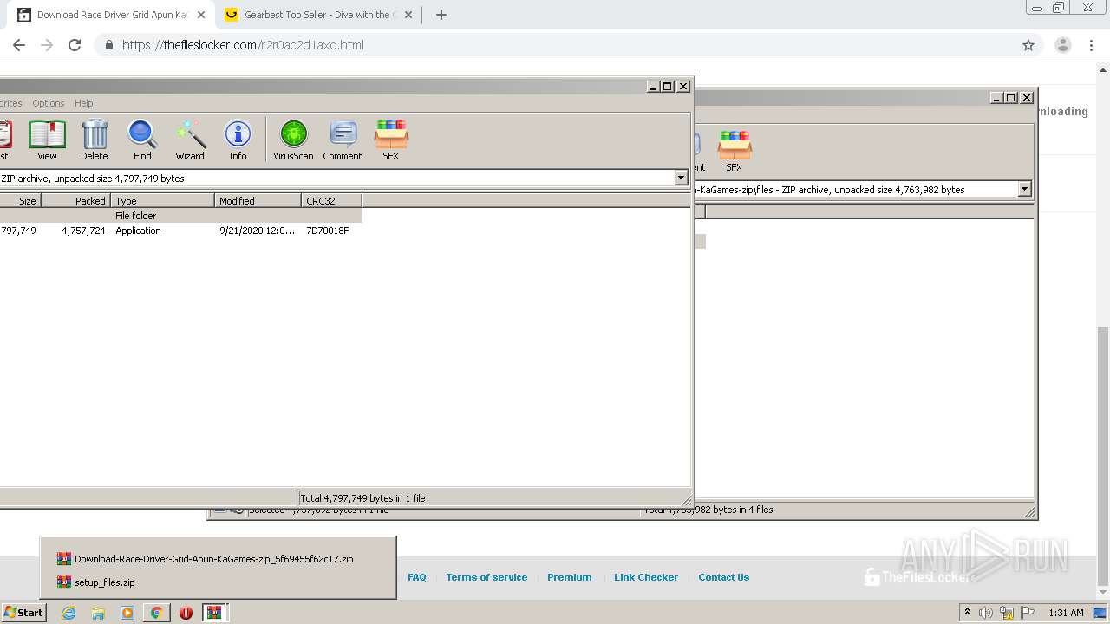This screenshot has height=624, width=1110.
Task: Select the Application file row
Action: pyautogui.click(x=180, y=231)
